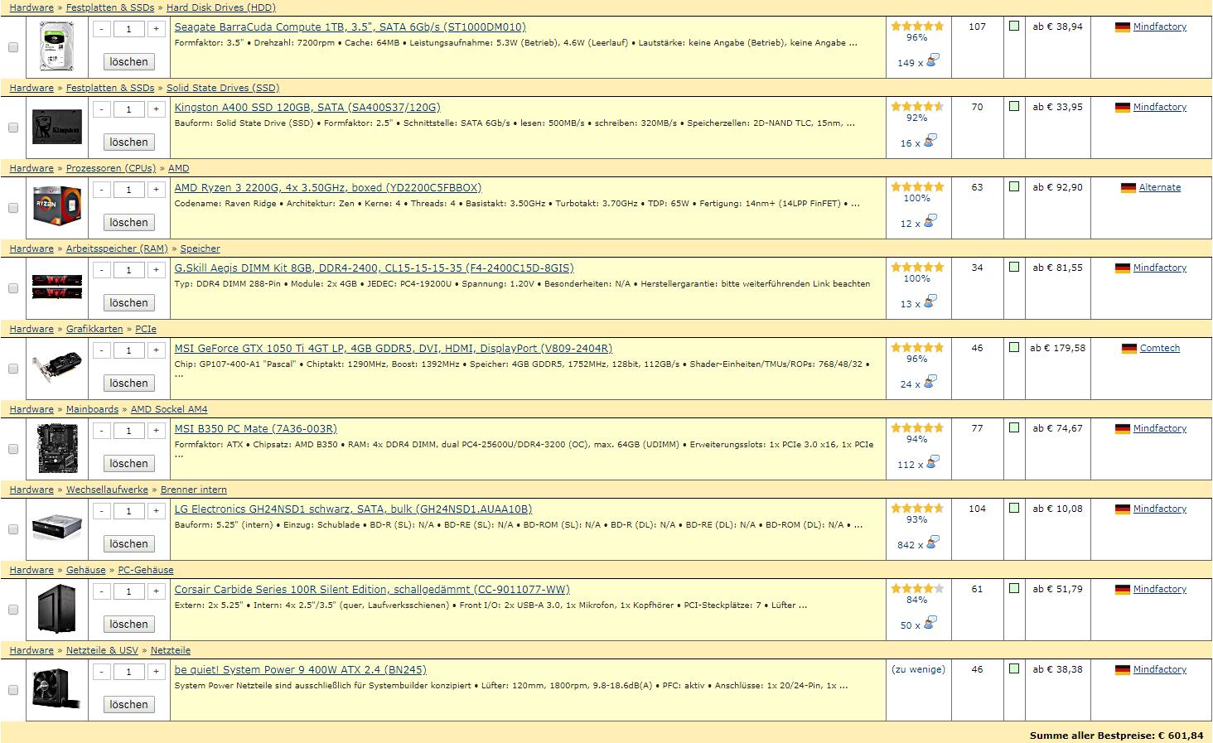The image size is (1213, 743).
Task: Tick the row-select checkbox for Kingston A400 SSD
Action: 13,128
